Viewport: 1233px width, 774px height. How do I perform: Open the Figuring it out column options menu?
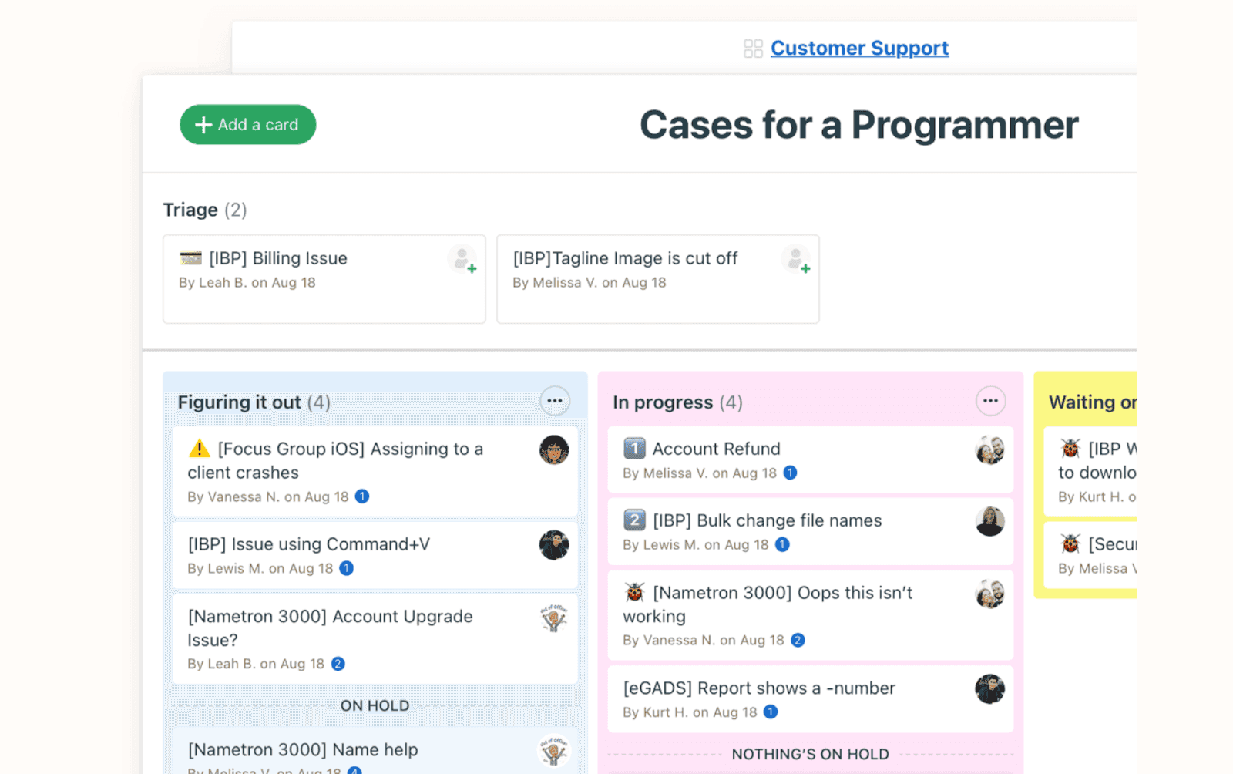pos(556,400)
